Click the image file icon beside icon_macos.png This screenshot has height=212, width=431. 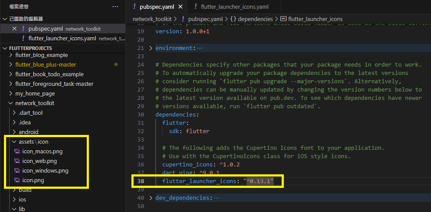point(17,152)
